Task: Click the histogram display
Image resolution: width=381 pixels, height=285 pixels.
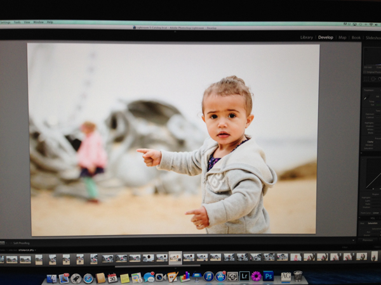Action: (372, 56)
